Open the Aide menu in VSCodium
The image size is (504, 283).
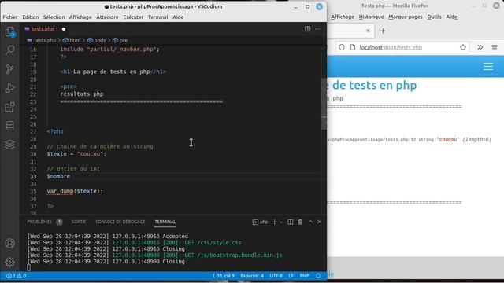178,17
